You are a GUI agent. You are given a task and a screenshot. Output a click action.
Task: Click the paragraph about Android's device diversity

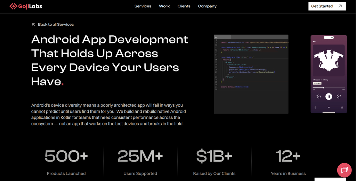(108, 115)
